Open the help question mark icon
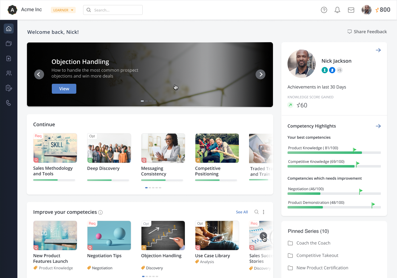 click(324, 10)
